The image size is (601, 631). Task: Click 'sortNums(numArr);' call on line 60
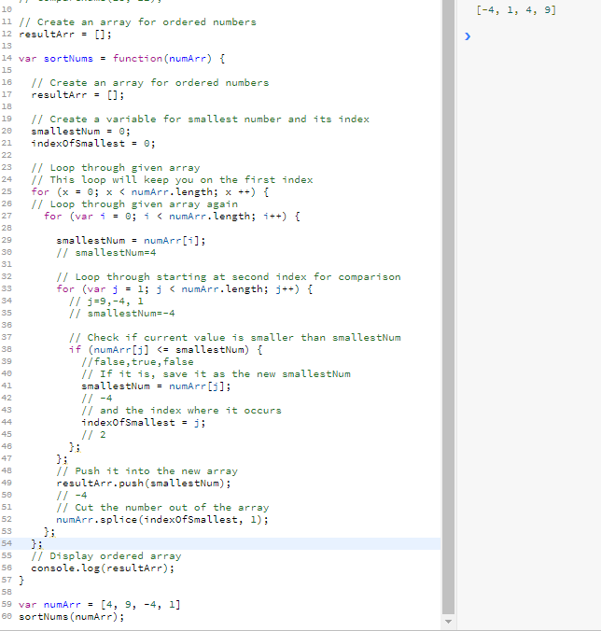(x=72, y=616)
